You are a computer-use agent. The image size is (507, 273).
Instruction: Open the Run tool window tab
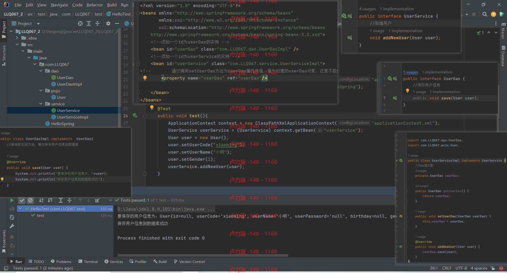coord(16,262)
